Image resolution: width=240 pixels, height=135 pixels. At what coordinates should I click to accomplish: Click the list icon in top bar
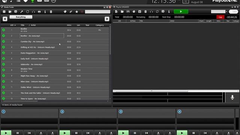click(18, 1)
